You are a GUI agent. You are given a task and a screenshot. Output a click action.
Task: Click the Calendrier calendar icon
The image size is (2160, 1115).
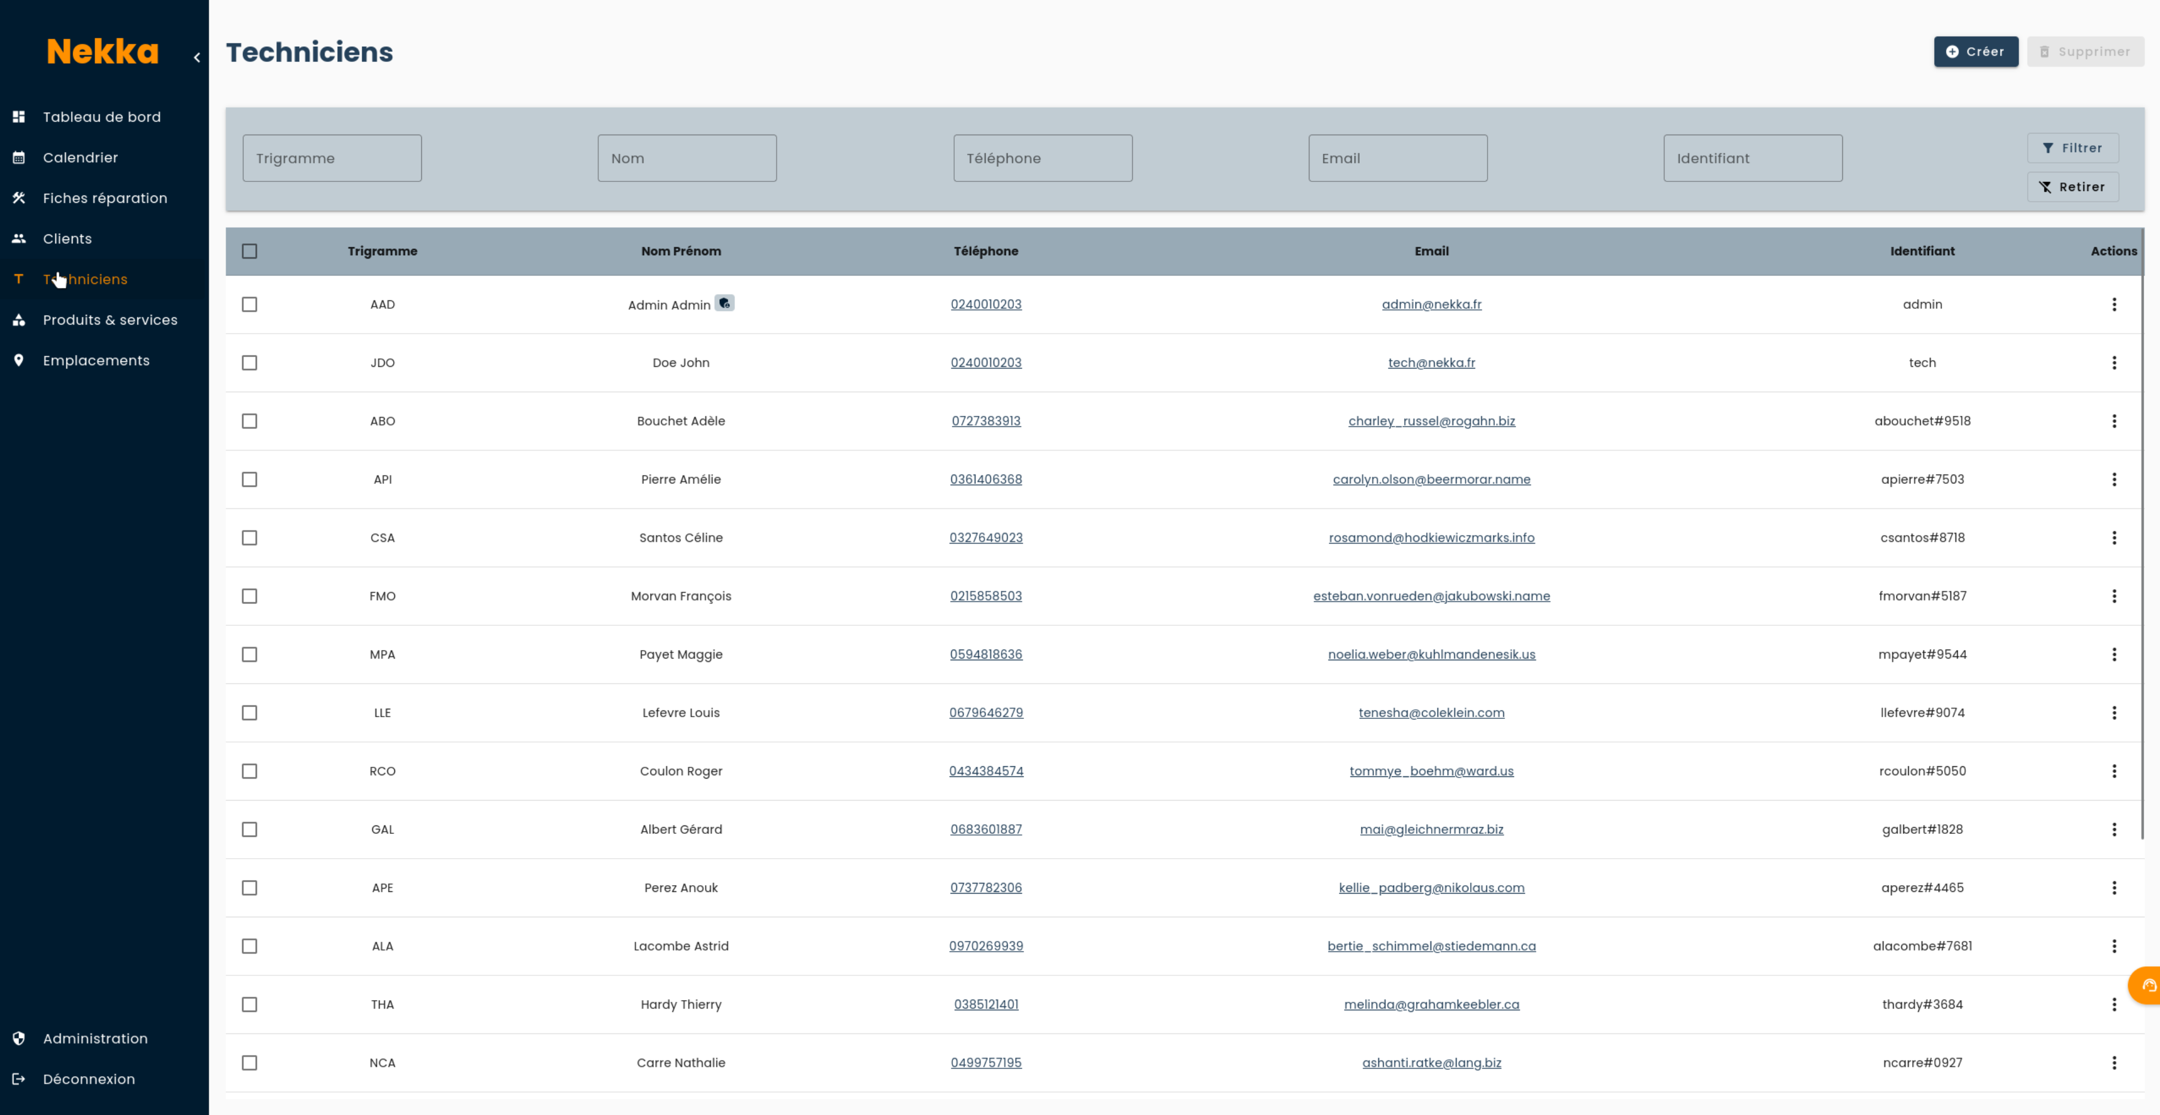point(19,158)
